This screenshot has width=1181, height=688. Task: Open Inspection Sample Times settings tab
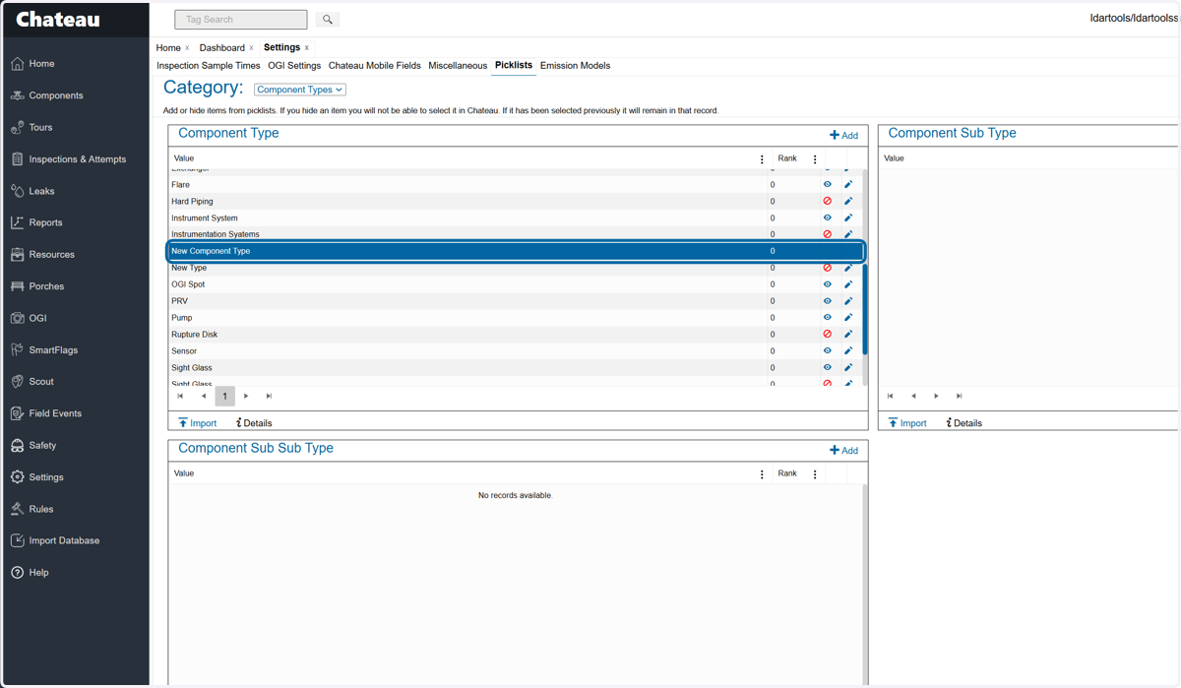tap(209, 66)
